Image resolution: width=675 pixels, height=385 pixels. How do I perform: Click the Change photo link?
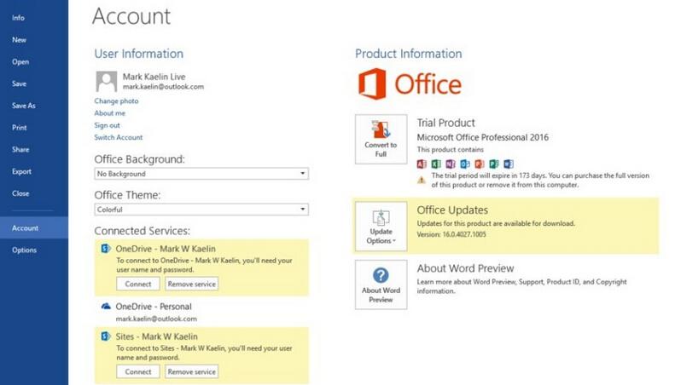pyautogui.click(x=116, y=101)
